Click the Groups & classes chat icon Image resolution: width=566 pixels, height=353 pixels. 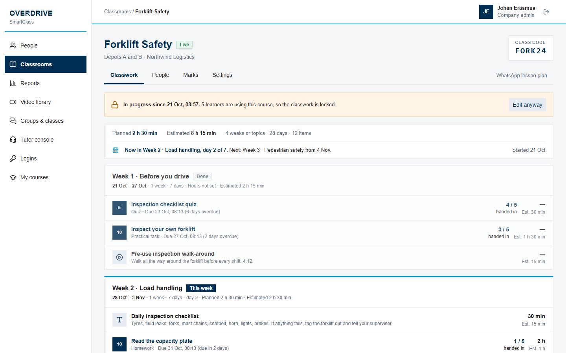tap(13, 121)
